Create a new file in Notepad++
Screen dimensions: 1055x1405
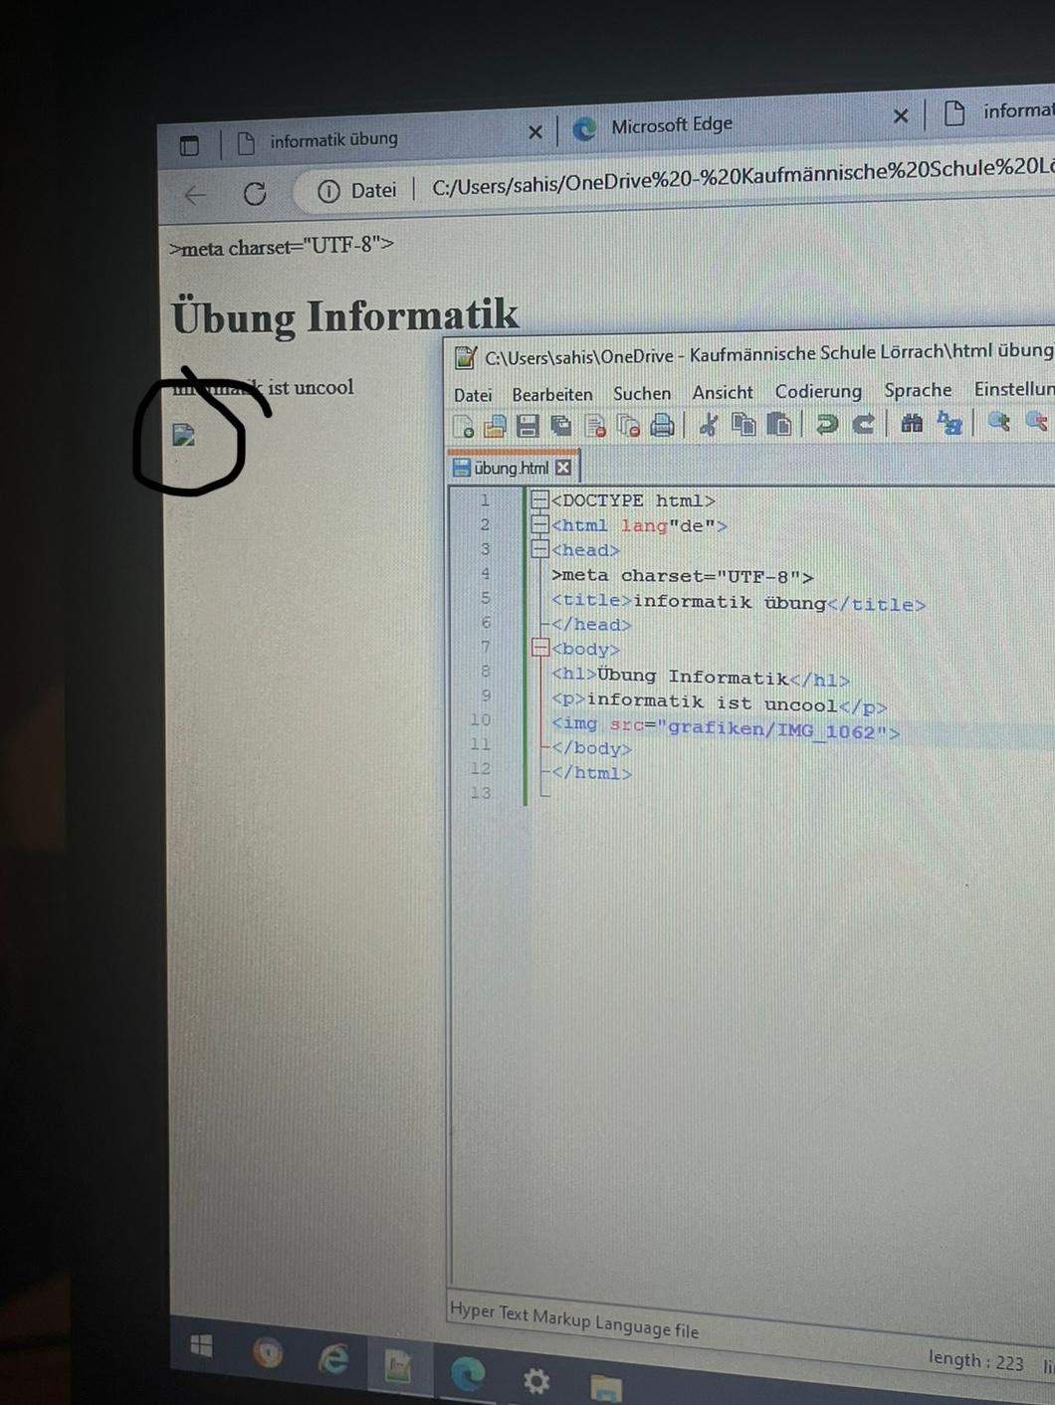point(464,426)
